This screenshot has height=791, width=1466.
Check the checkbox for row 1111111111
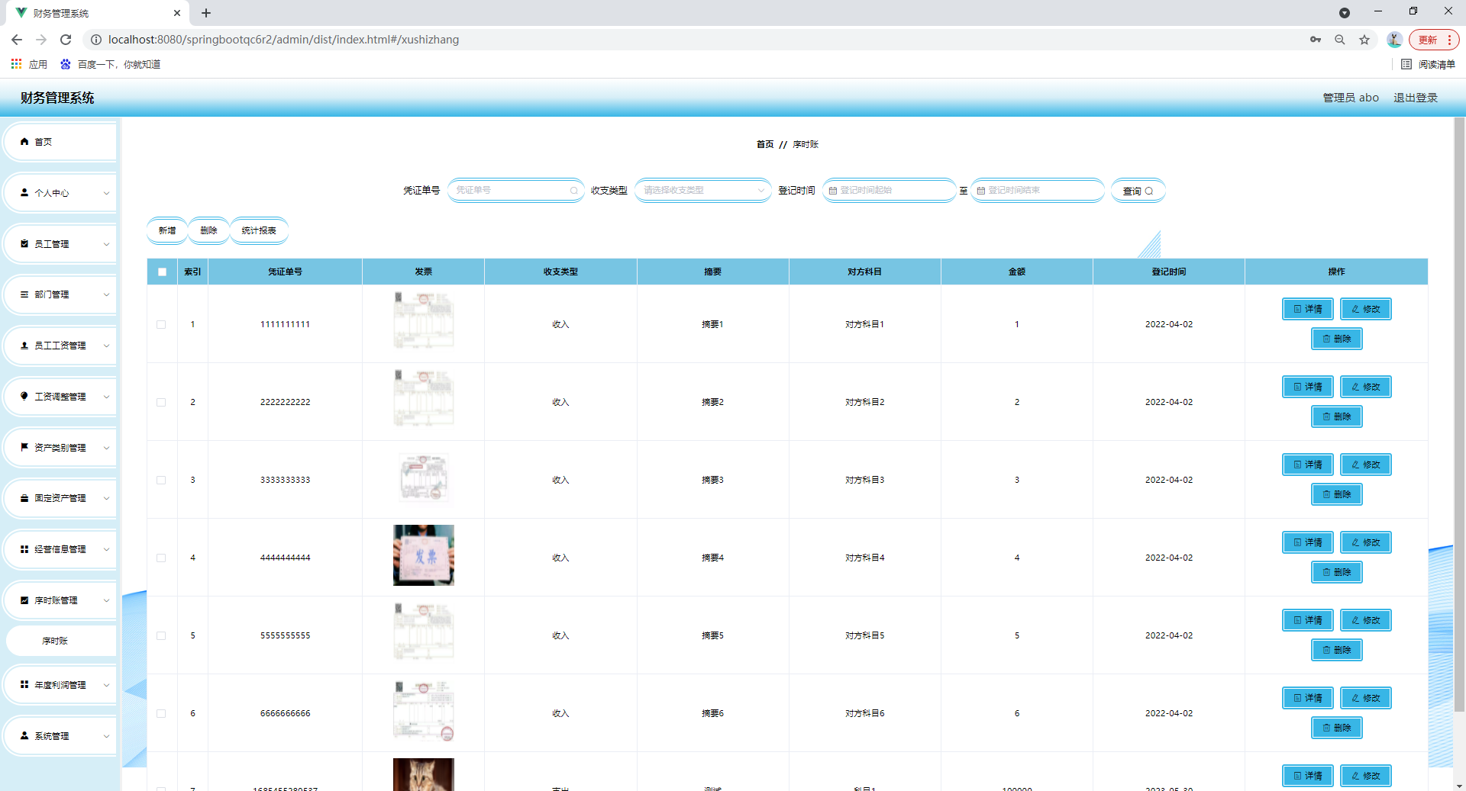pos(161,324)
